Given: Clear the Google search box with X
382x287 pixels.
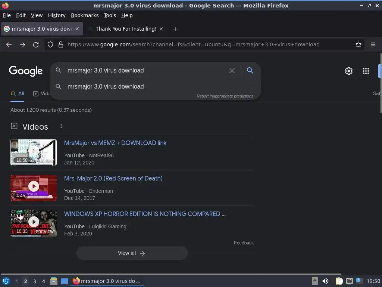Looking at the screenshot, I should coord(232,71).
